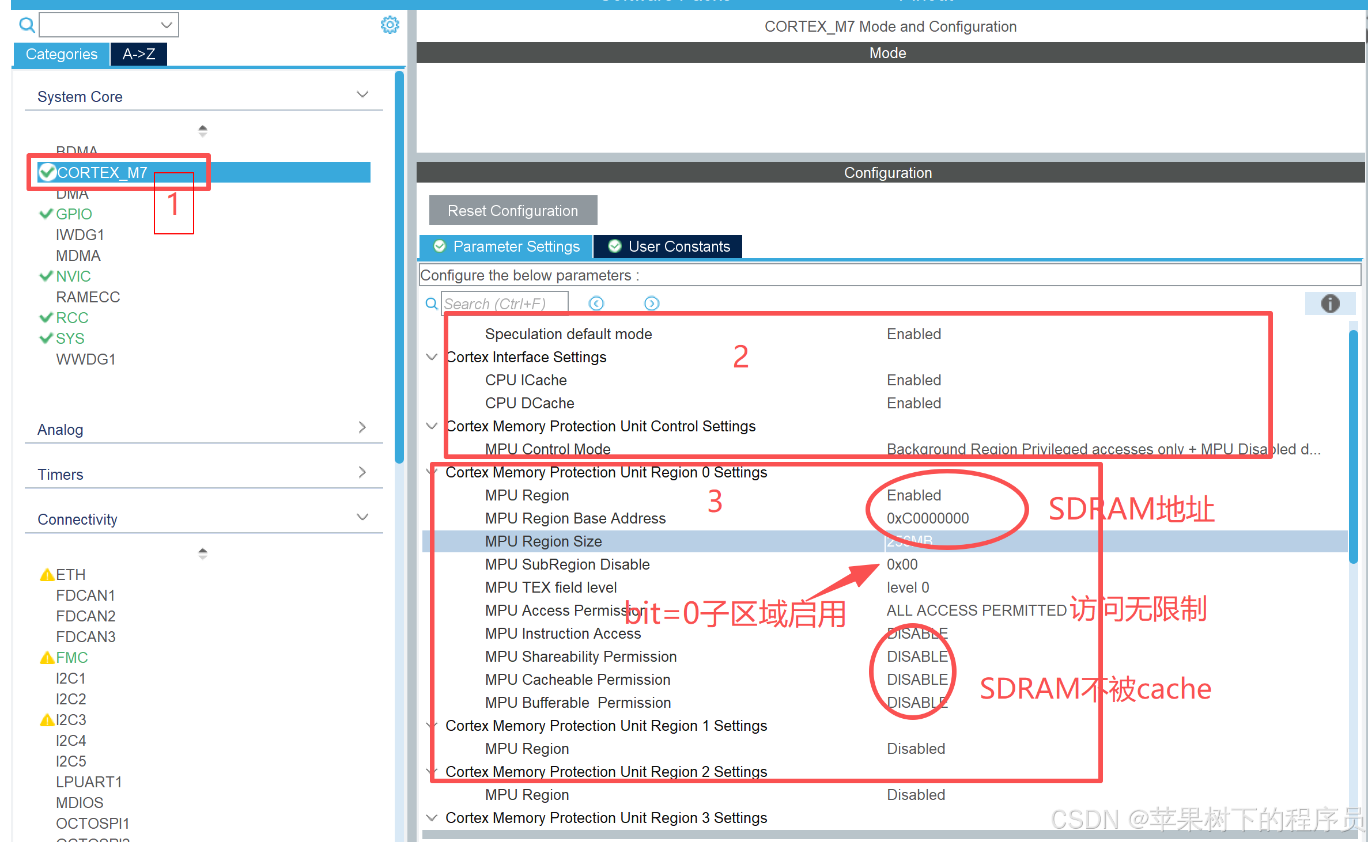This screenshot has width=1368, height=842.
Task: Focus the parameter Search (Ctrl+F) field
Action: [504, 304]
